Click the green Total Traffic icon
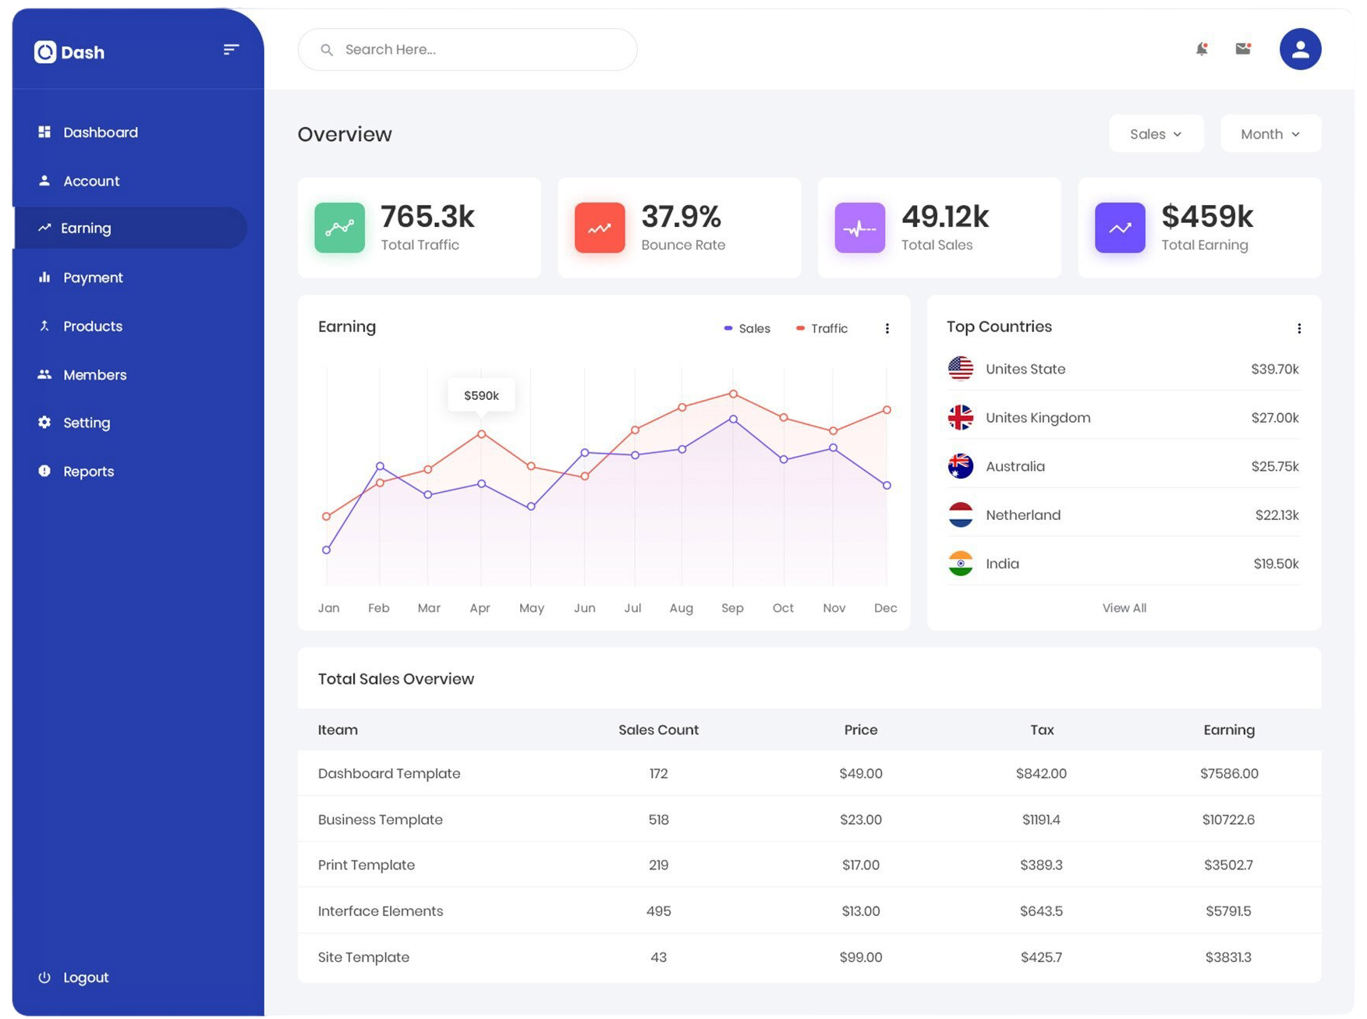1367x1019 pixels. pyautogui.click(x=339, y=228)
